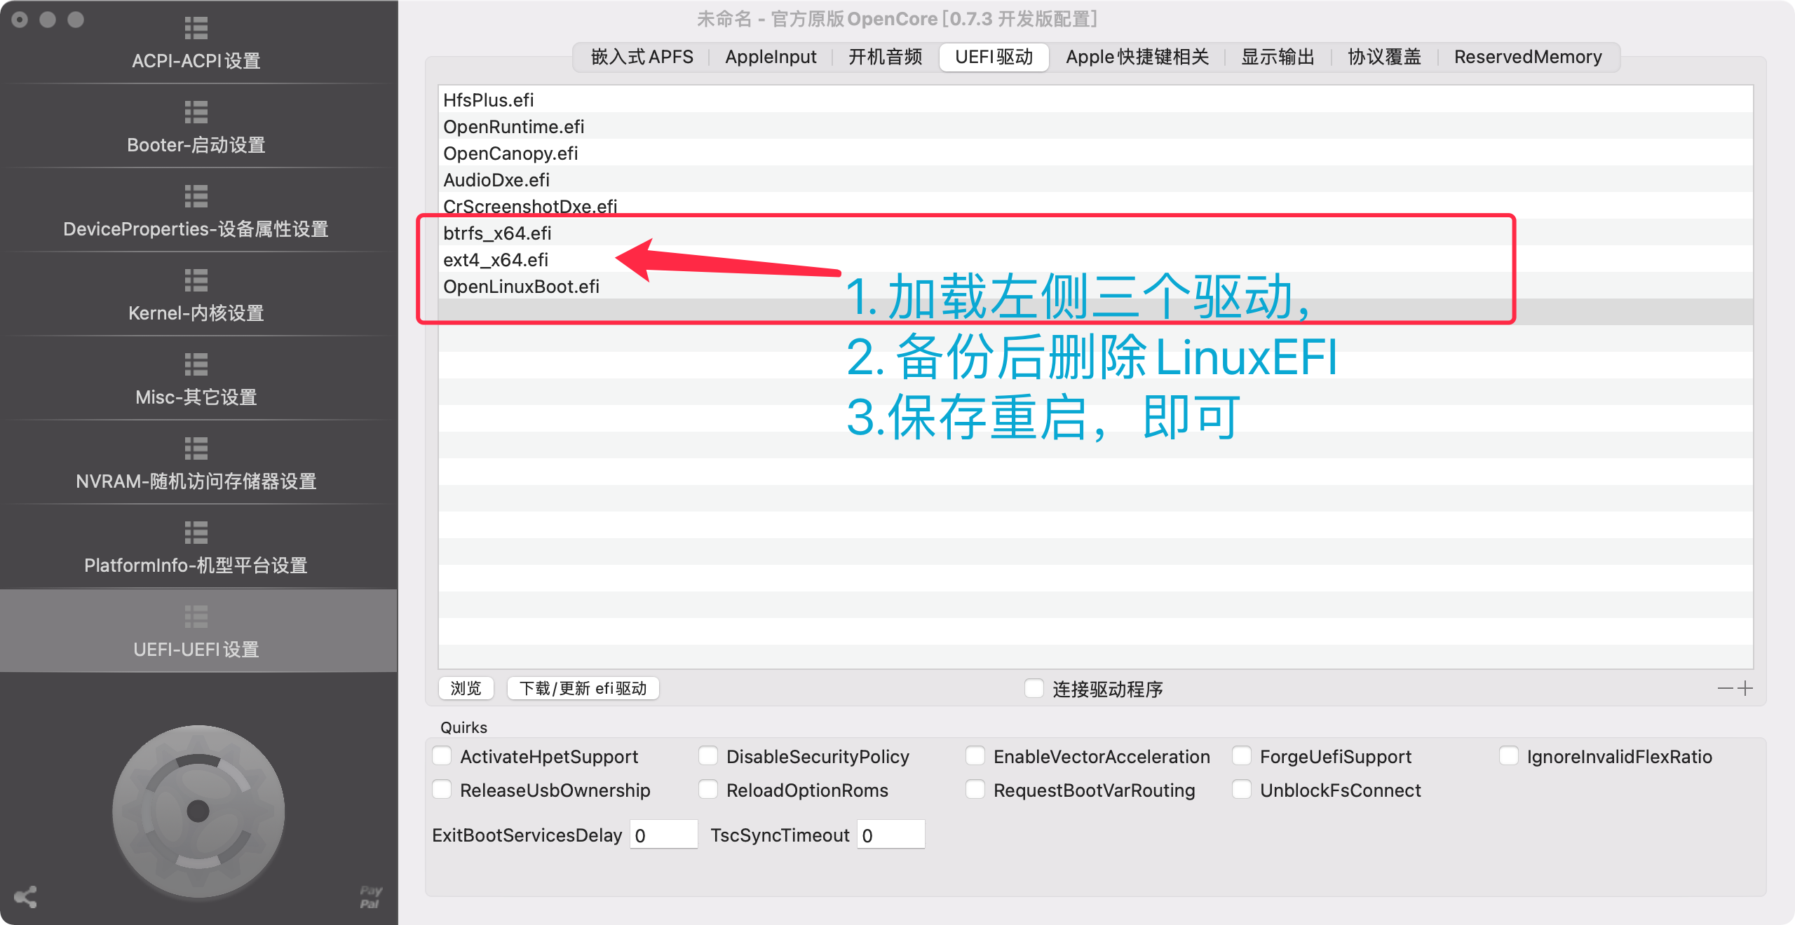
Task: Click the download/update efi drivers button
Action: coord(583,688)
